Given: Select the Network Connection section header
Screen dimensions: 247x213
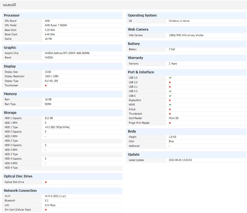Looking at the screenshot, I should point(20,191).
